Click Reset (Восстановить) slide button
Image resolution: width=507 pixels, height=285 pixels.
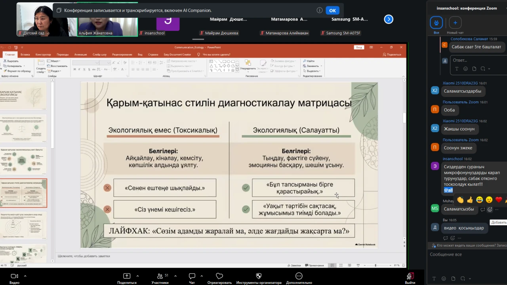(x=57, y=66)
